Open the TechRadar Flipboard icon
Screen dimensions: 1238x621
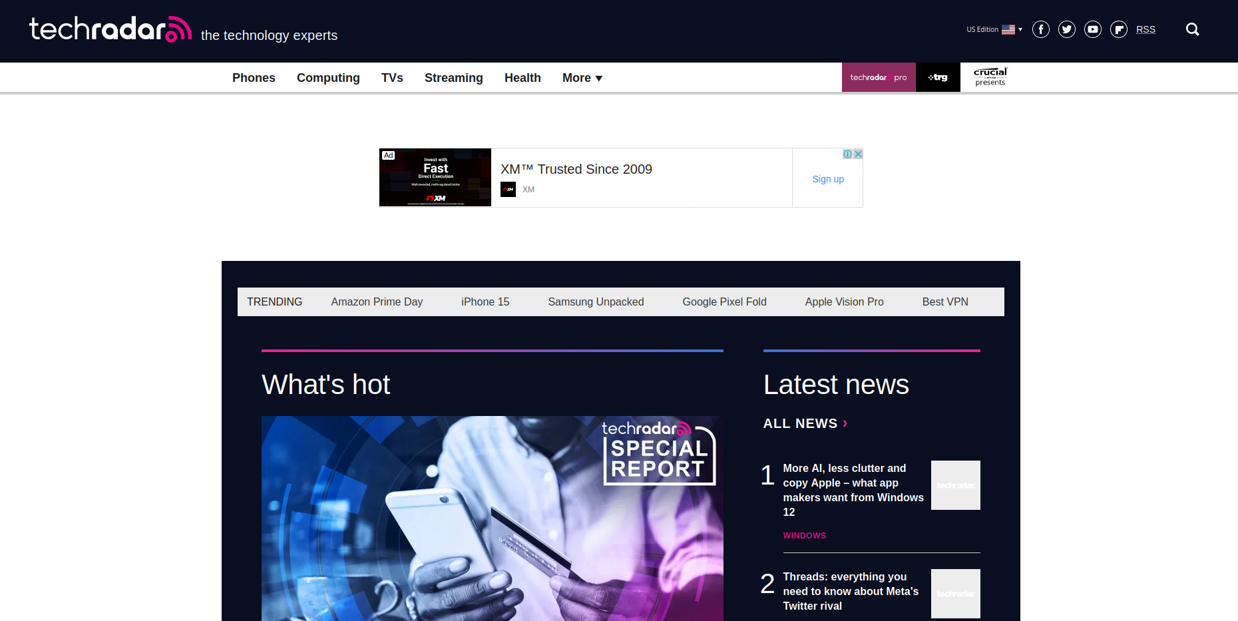click(x=1119, y=29)
